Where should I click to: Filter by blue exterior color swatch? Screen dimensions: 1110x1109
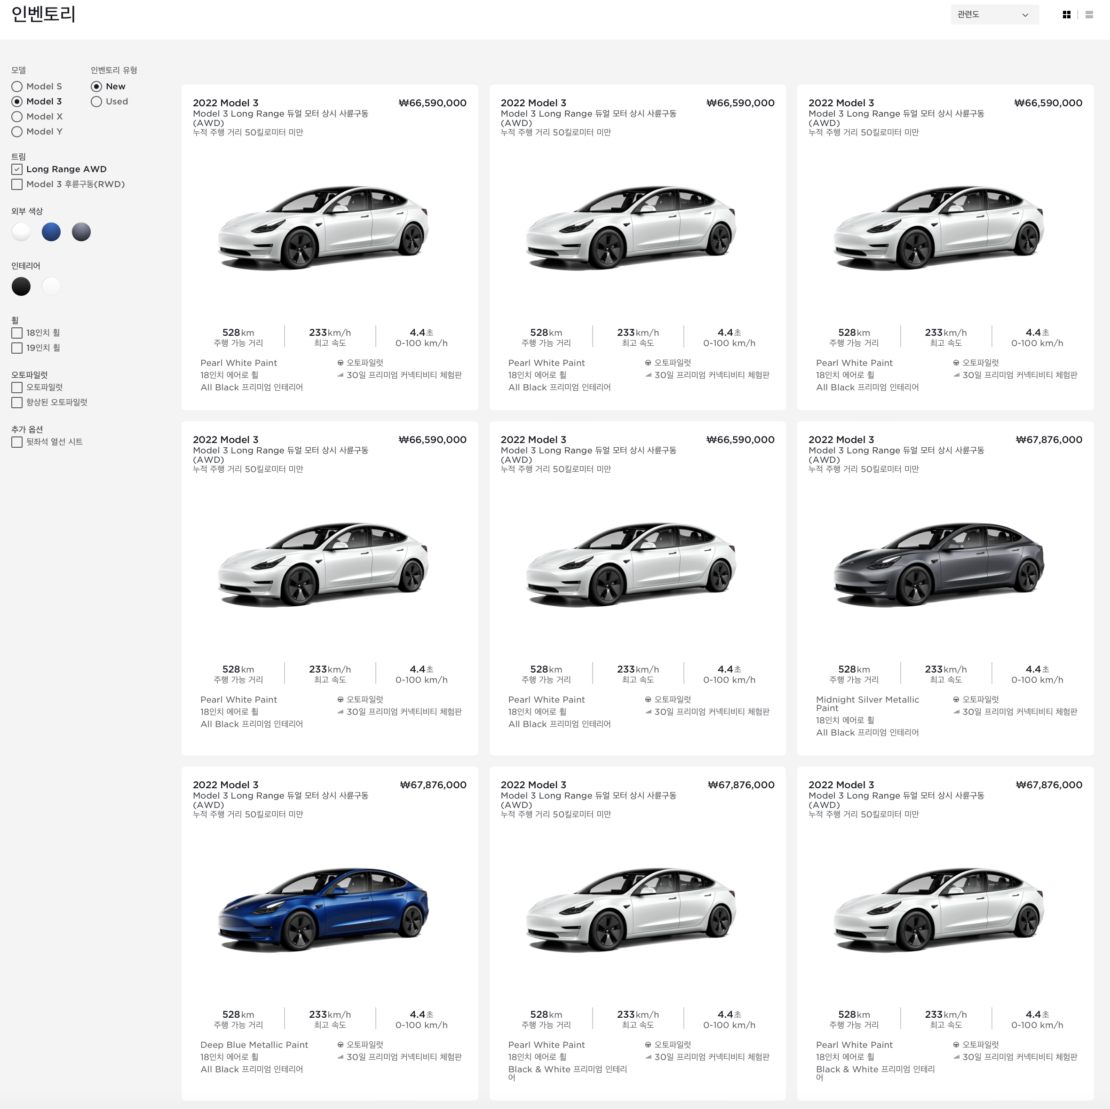point(51,232)
